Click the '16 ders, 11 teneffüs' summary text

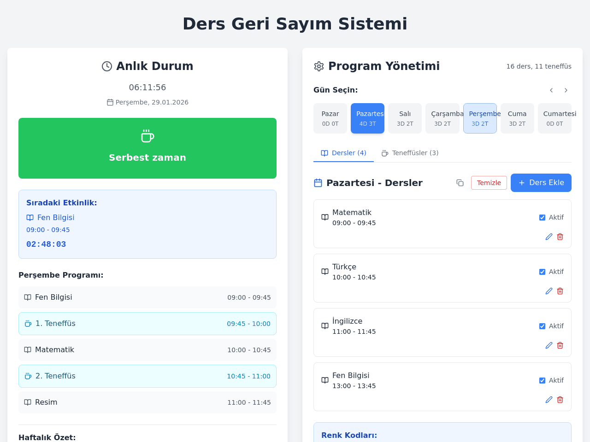tap(539, 66)
